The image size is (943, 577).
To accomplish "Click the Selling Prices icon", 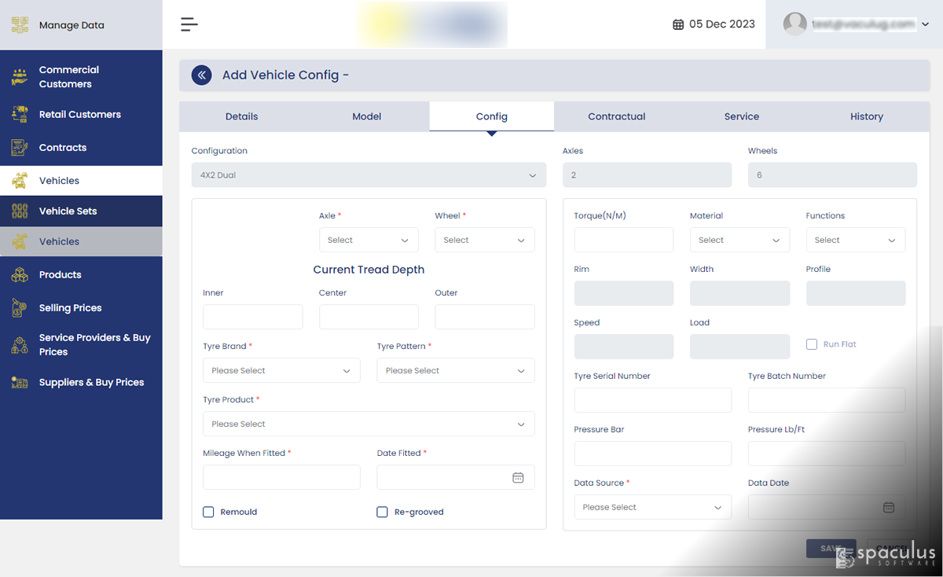I will tap(20, 308).
